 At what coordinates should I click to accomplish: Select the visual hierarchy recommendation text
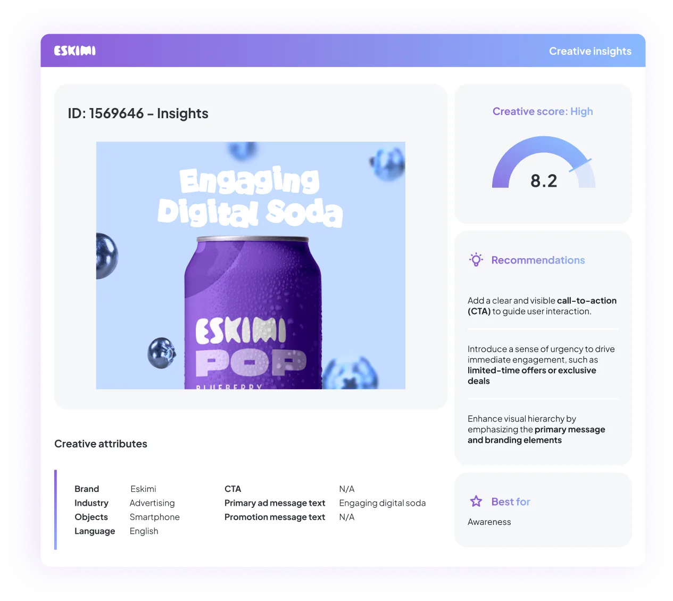536,430
